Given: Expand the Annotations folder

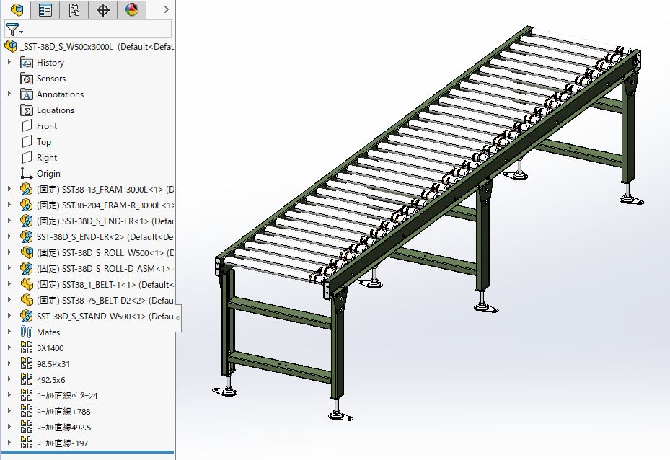Looking at the screenshot, I should pos(9,94).
